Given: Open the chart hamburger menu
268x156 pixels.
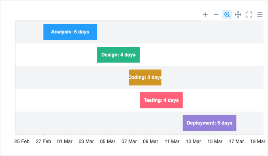Looking at the screenshot, I should 260,15.
